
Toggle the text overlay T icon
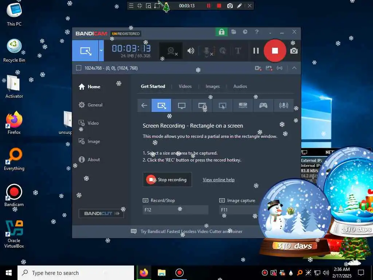tap(238, 51)
